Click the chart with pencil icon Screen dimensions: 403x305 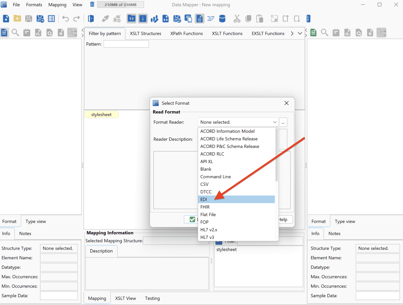click(154, 19)
